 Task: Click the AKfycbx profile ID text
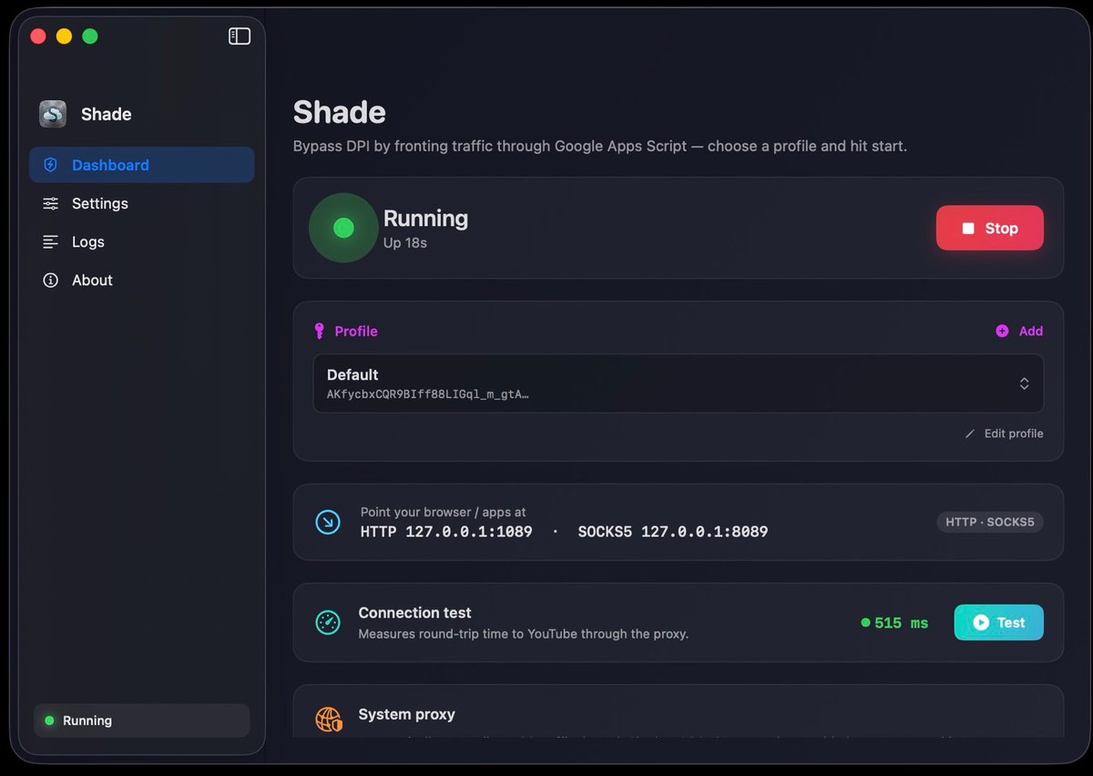(x=428, y=395)
